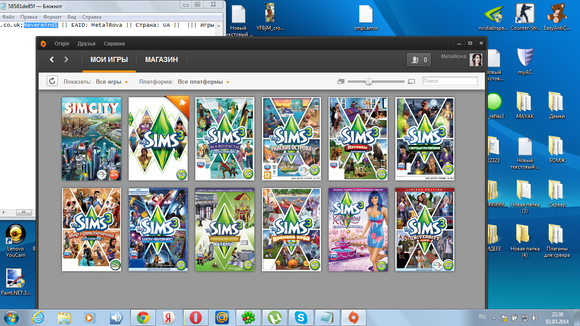Go back with the left arrow

pyautogui.click(x=52, y=59)
